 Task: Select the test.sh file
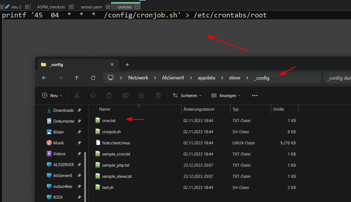108,188
